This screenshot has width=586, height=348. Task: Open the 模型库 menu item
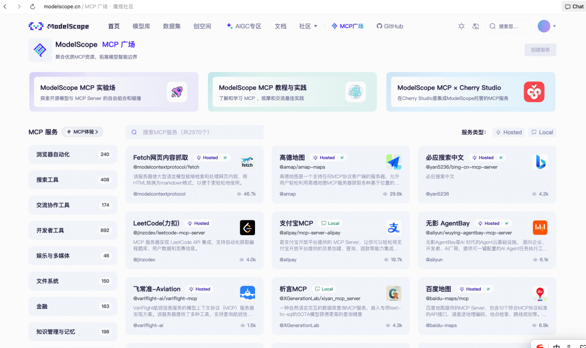tap(142, 26)
